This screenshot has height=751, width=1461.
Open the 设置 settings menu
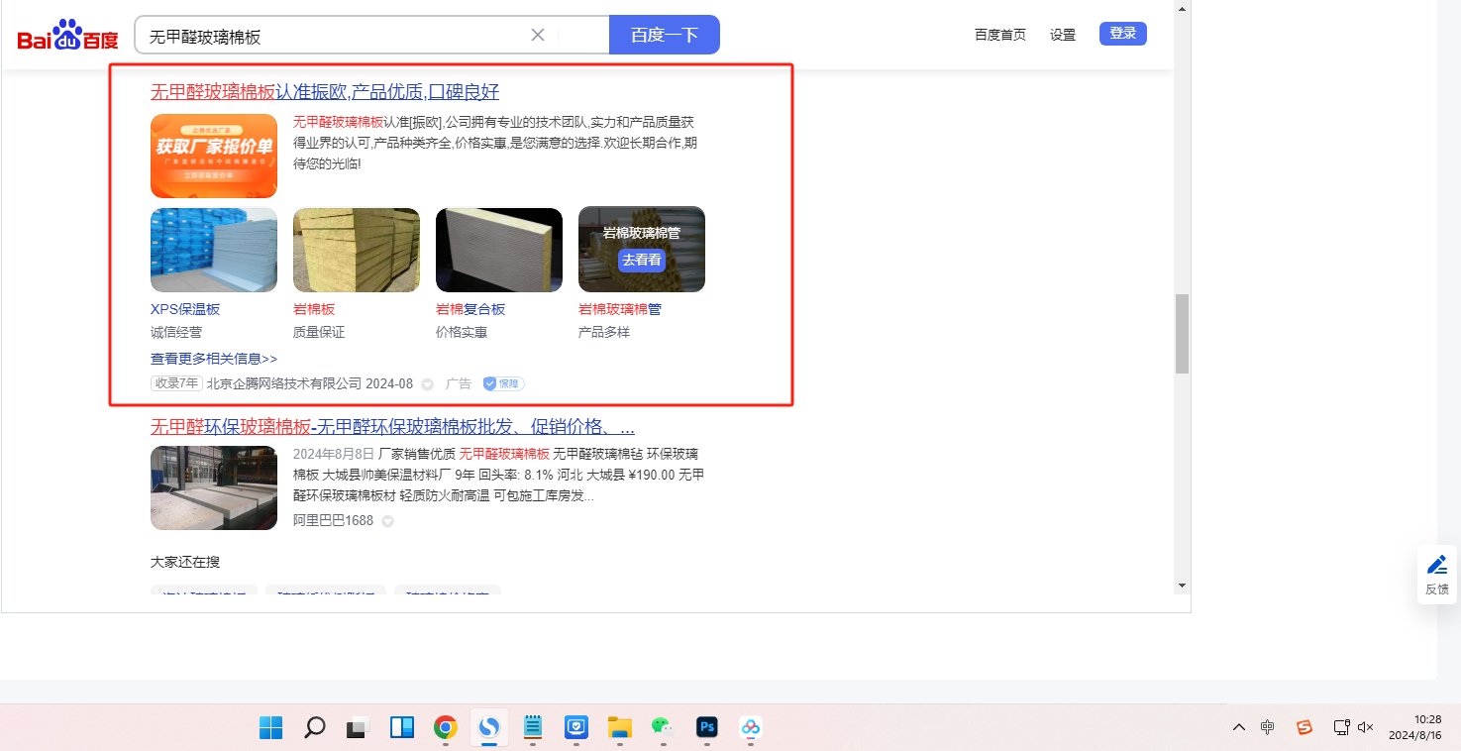(x=1063, y=35)
